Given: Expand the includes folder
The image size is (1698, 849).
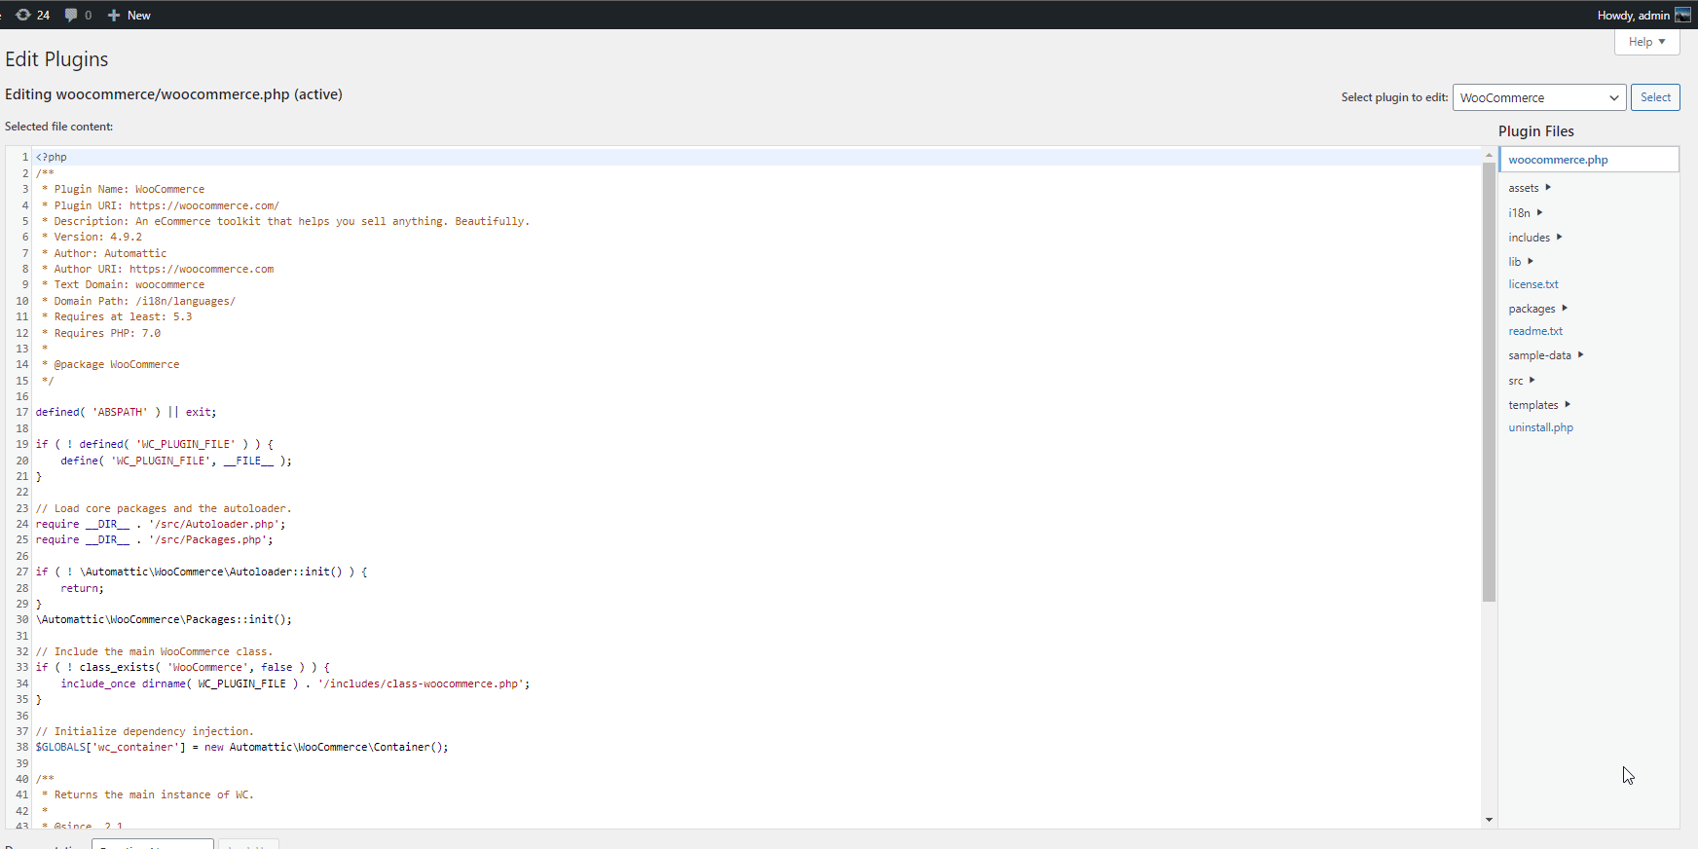Looking at the screenshot, I should [x=1535, y=238].
